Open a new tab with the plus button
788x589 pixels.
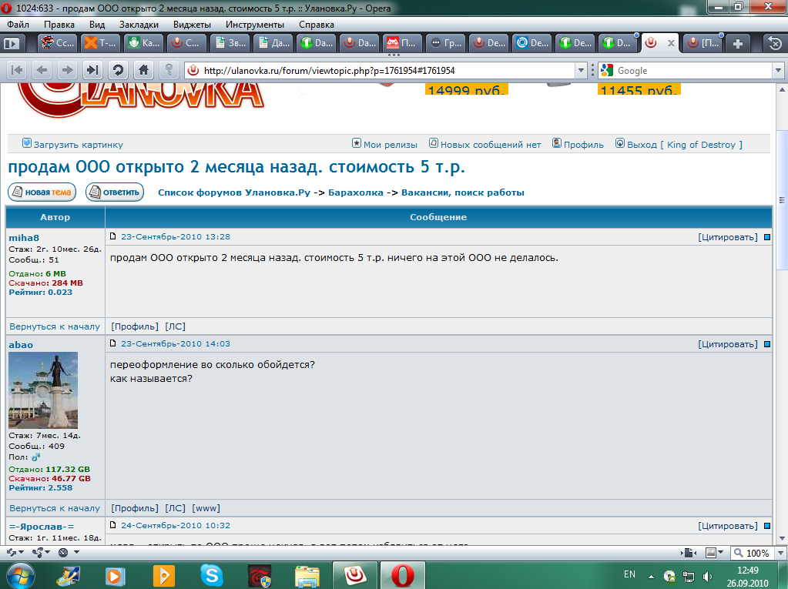(738, 43)
